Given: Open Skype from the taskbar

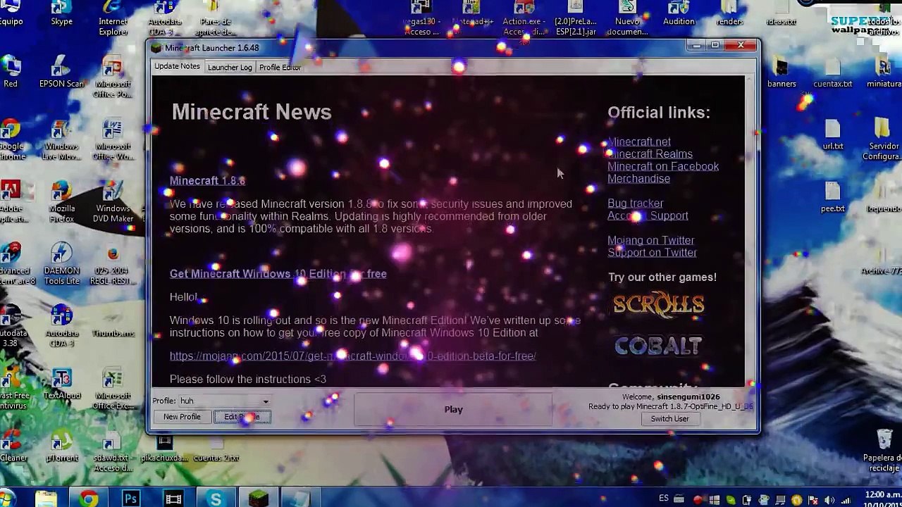Looking at the screenshot, I should point(216,499).
